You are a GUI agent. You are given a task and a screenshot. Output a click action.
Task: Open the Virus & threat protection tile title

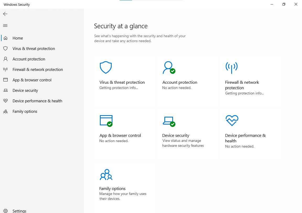point(122,82)
